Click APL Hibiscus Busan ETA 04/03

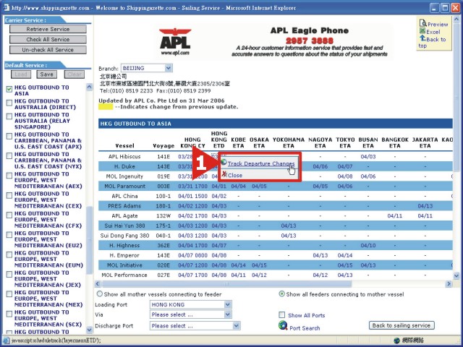(x=368, y=156)
